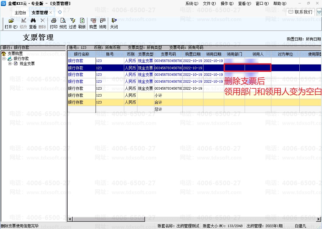Click 现金支票 in highlighted row
322x229 pixels.
(x=145, y=68)
